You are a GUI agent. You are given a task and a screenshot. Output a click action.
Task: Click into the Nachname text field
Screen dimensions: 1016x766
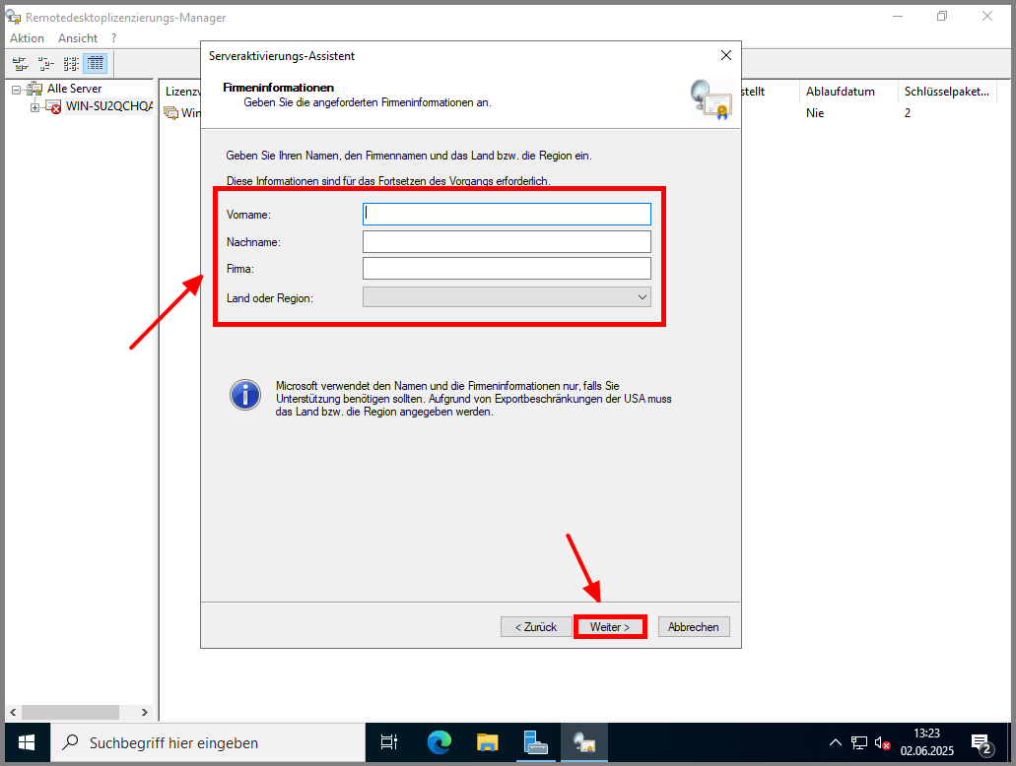tap(507, 242)
